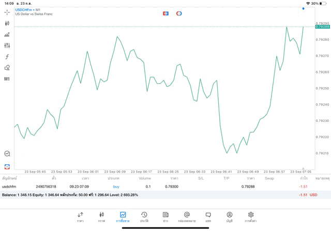331x231 pixels.
Task: Open the settings gear tab
Action: coord(250,217)
